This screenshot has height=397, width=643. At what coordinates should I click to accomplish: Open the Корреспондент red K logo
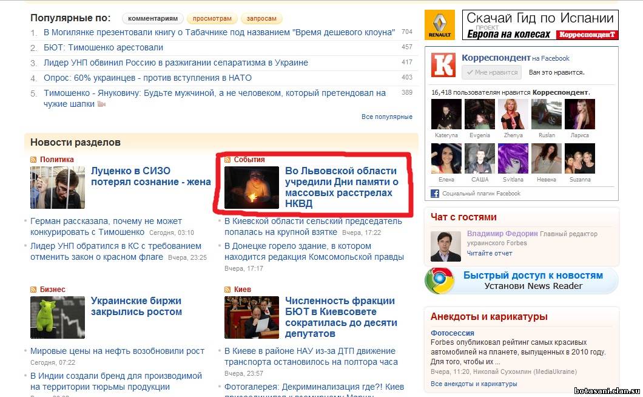443,65
